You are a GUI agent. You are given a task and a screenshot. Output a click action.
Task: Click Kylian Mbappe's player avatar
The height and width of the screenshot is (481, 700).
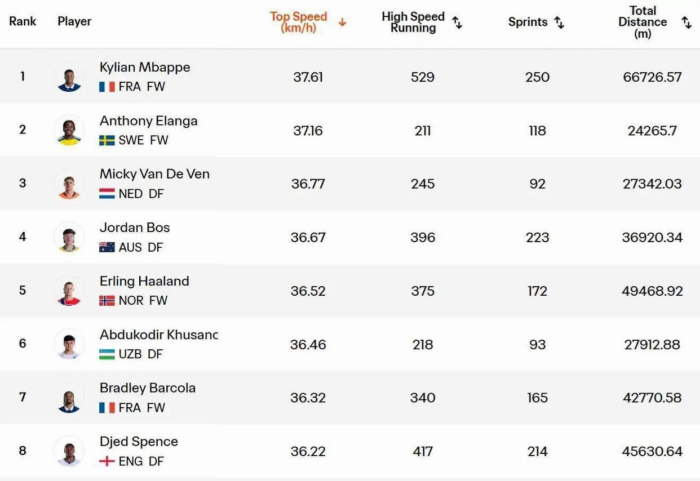69,77
